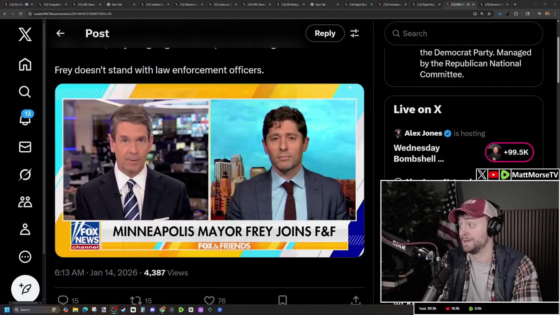Open the Wednesday Bombshell live broadcast title
This screenshot has width=560, height=315.
(419, 153)
